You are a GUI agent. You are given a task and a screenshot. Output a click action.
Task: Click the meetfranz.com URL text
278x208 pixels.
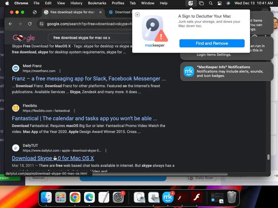click(39, 71)
